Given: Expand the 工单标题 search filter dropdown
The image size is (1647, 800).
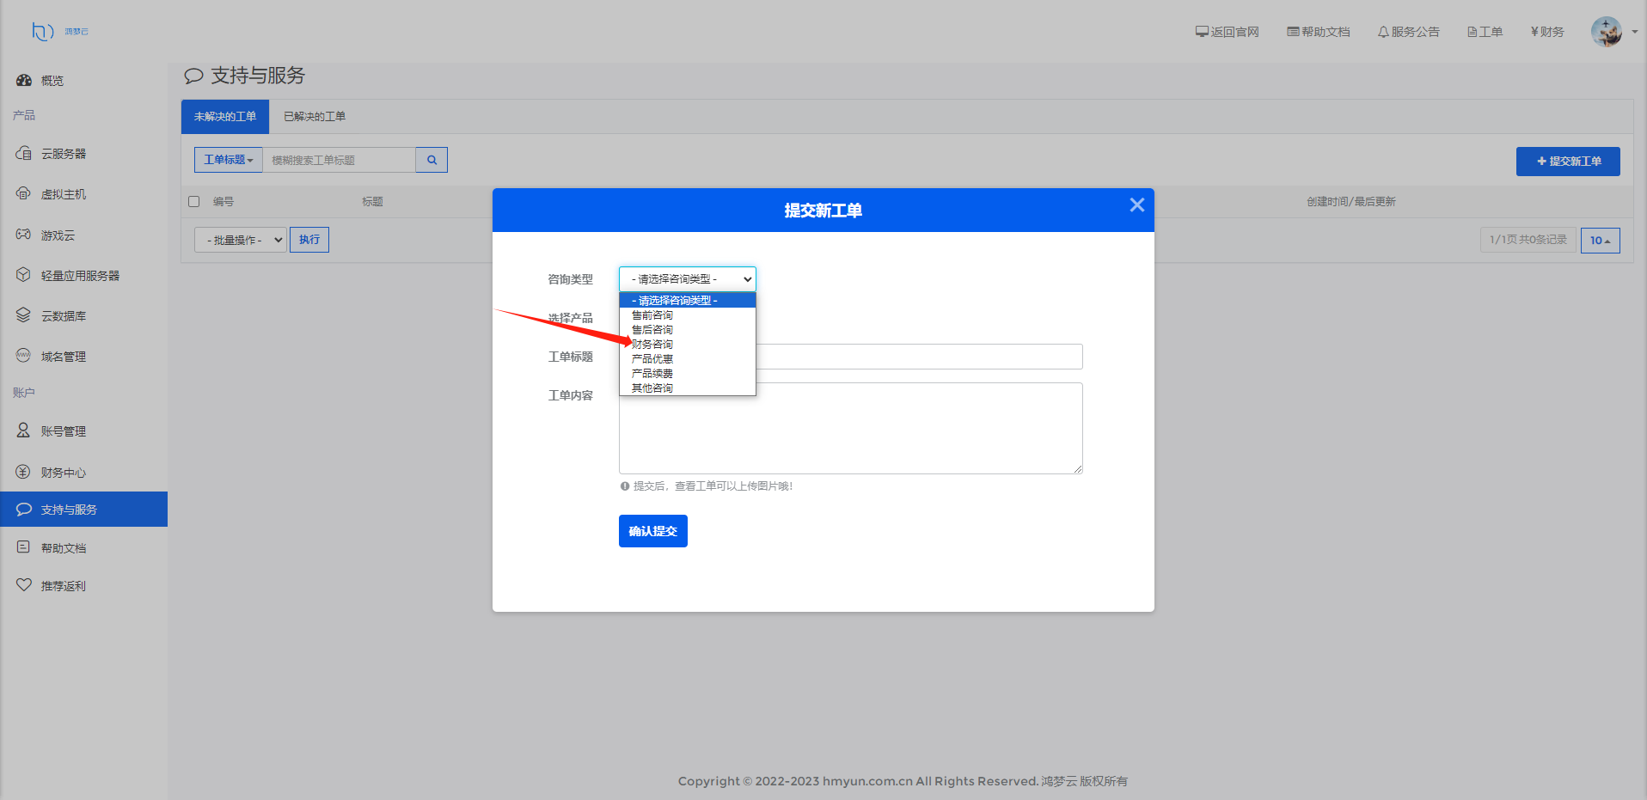Looking at the screenshot, I should point(228,160).
